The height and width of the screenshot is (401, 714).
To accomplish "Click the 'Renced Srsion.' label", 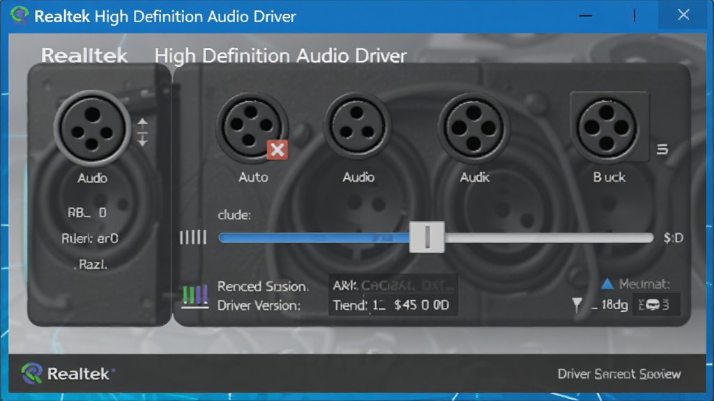I will pyautogui.click(x=263, y=286).
